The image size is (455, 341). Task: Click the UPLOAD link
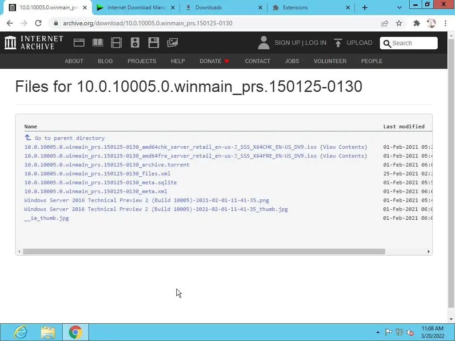(359, 43)
